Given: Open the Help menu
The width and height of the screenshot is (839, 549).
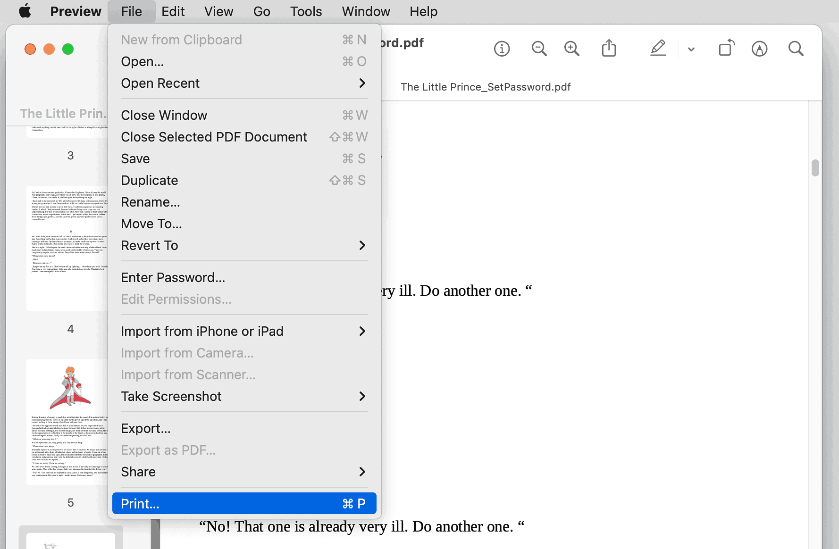Looking at the screenshot, I should coord(423,11).
